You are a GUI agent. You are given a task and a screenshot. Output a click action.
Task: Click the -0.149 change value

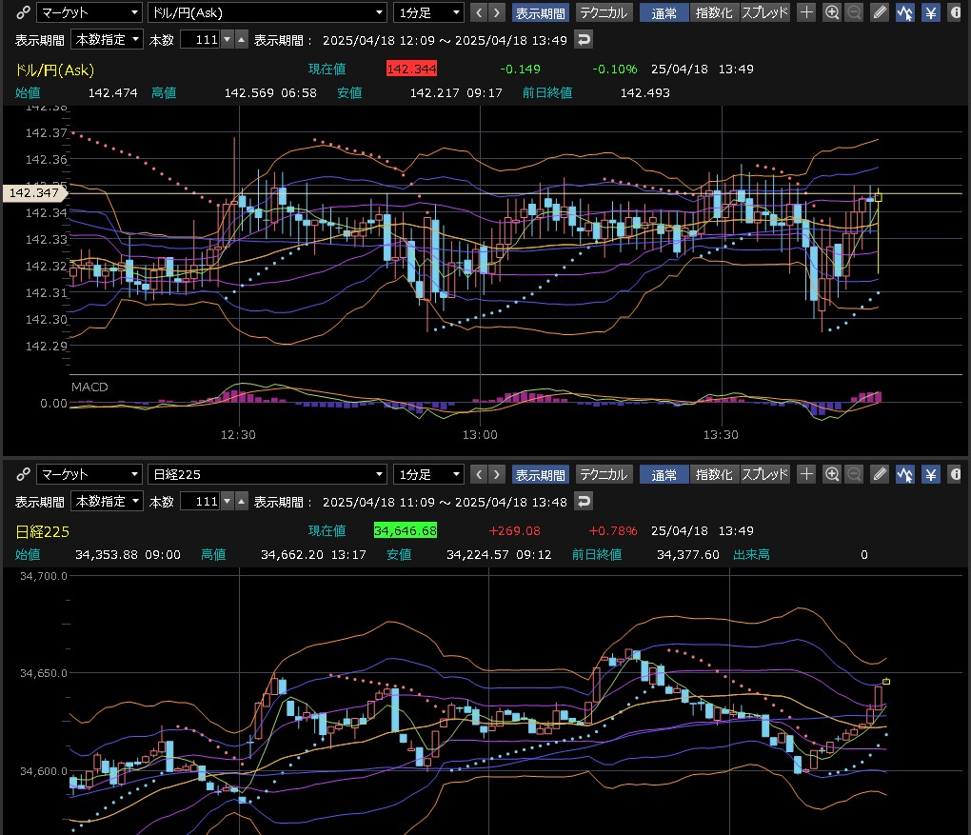pos(520,69)
